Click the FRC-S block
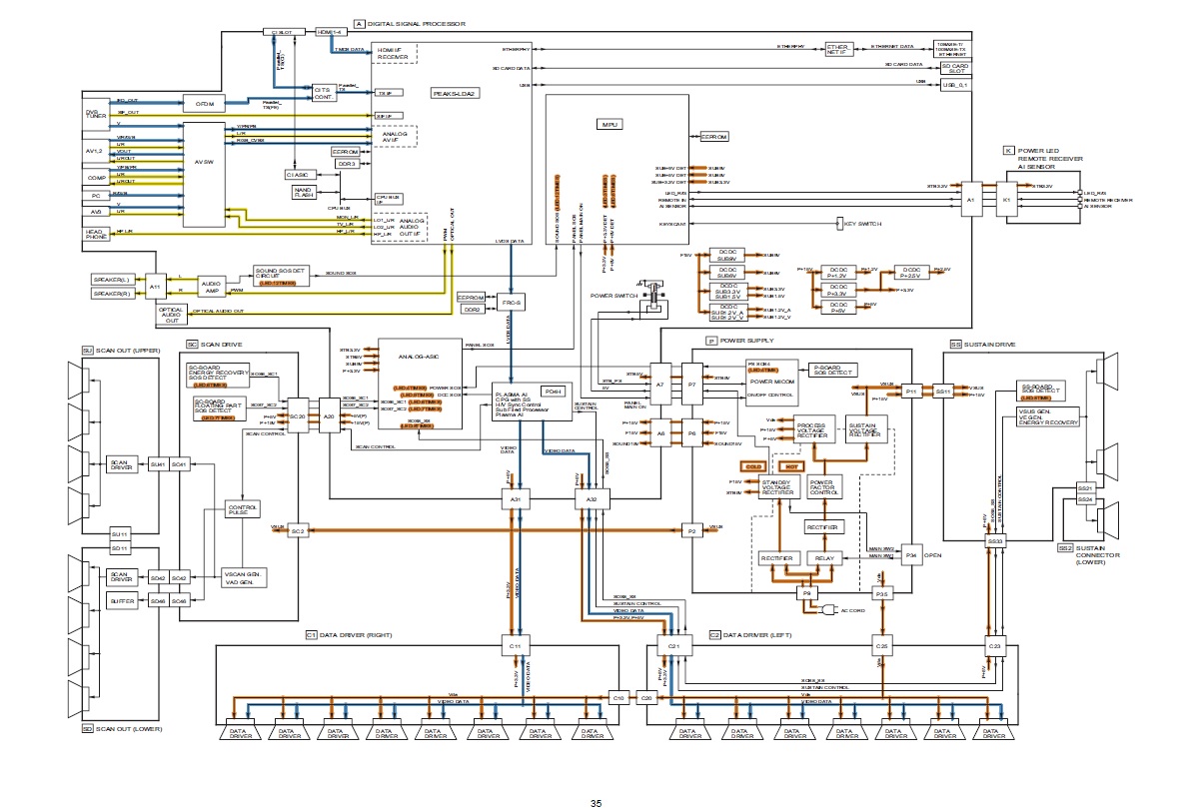The image size is (1204, 808). tap(512, 301)
